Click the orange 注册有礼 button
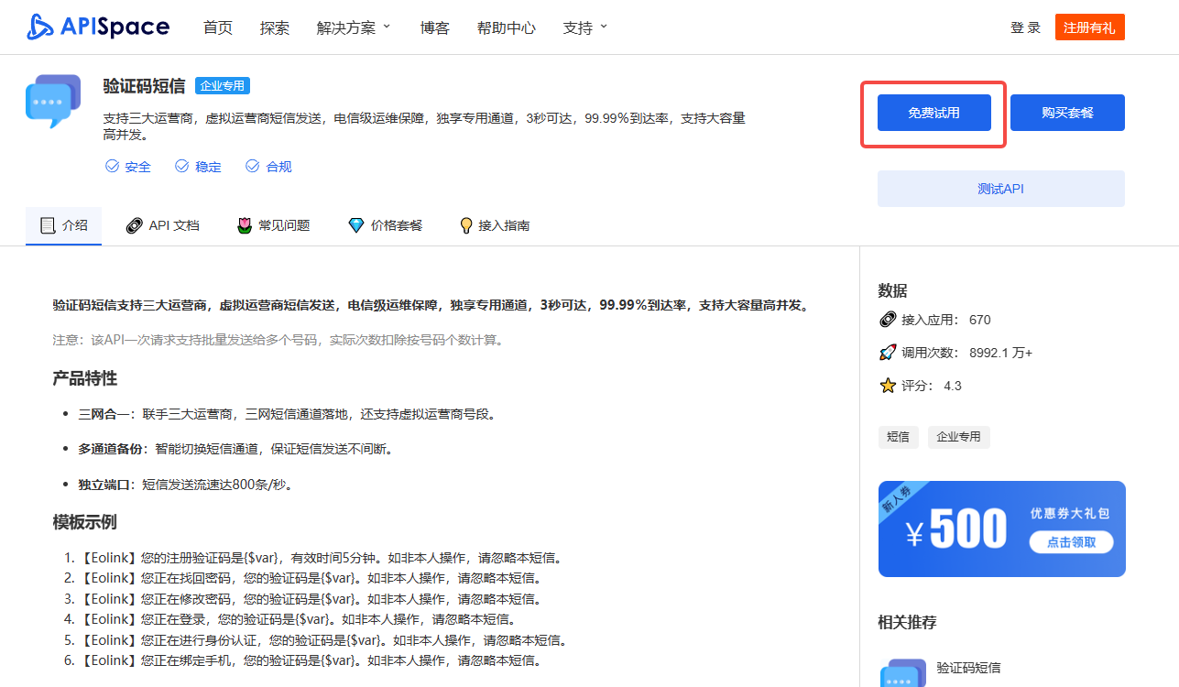 tap(1089, 27)
